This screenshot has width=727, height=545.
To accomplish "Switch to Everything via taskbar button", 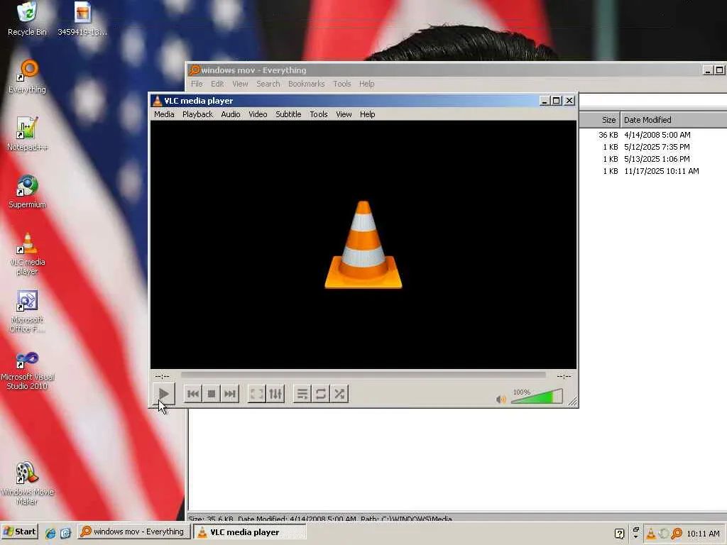I will point(133,532).
